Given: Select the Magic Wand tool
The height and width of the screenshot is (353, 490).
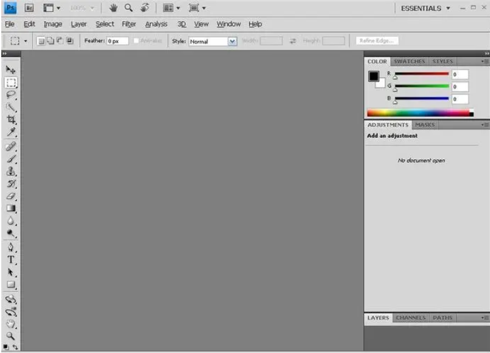Looking at the screenshot, I should pyautogui.click(x=11, y=108).
